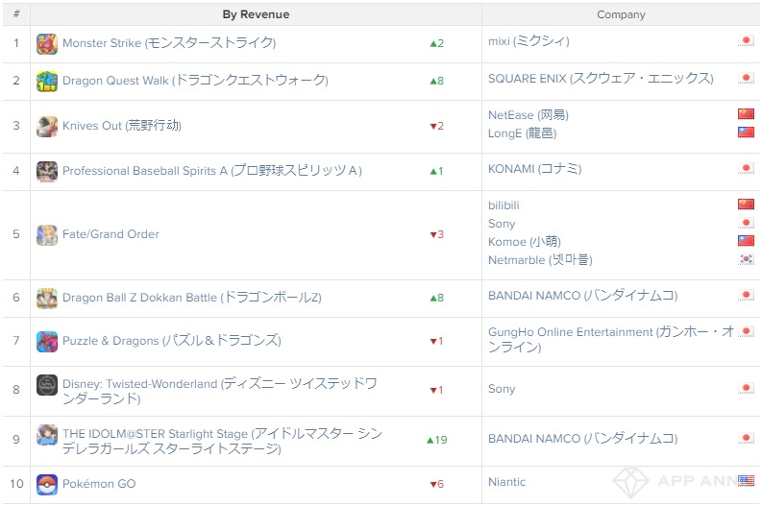Open the Netmarble company link
Viewport: 762px width, 506px height.
click(x=540, y=260)
